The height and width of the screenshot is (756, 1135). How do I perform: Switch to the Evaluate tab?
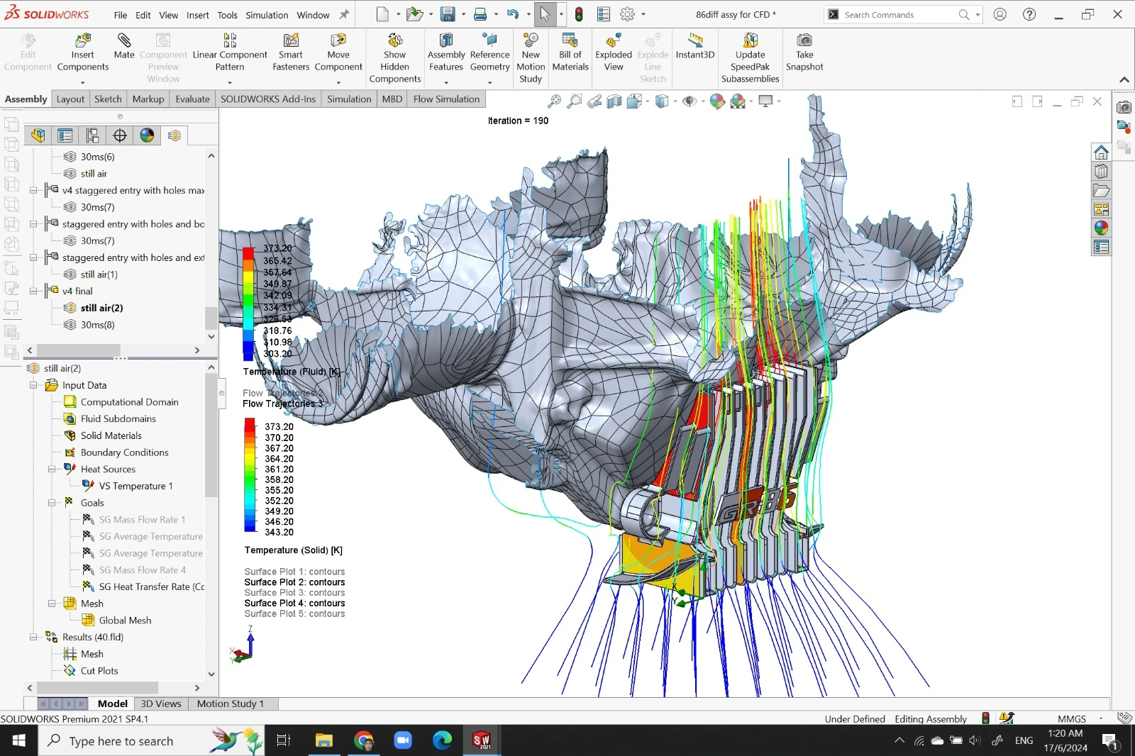(x=192, y=99)
